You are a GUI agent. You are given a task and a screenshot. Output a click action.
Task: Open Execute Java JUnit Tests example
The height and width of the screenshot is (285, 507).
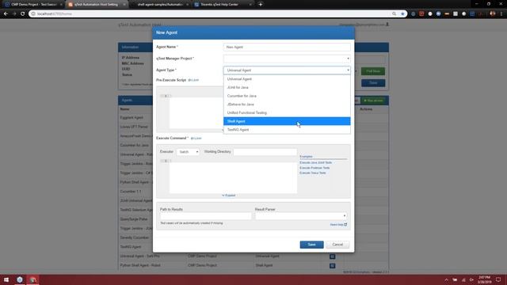point(315,162)
